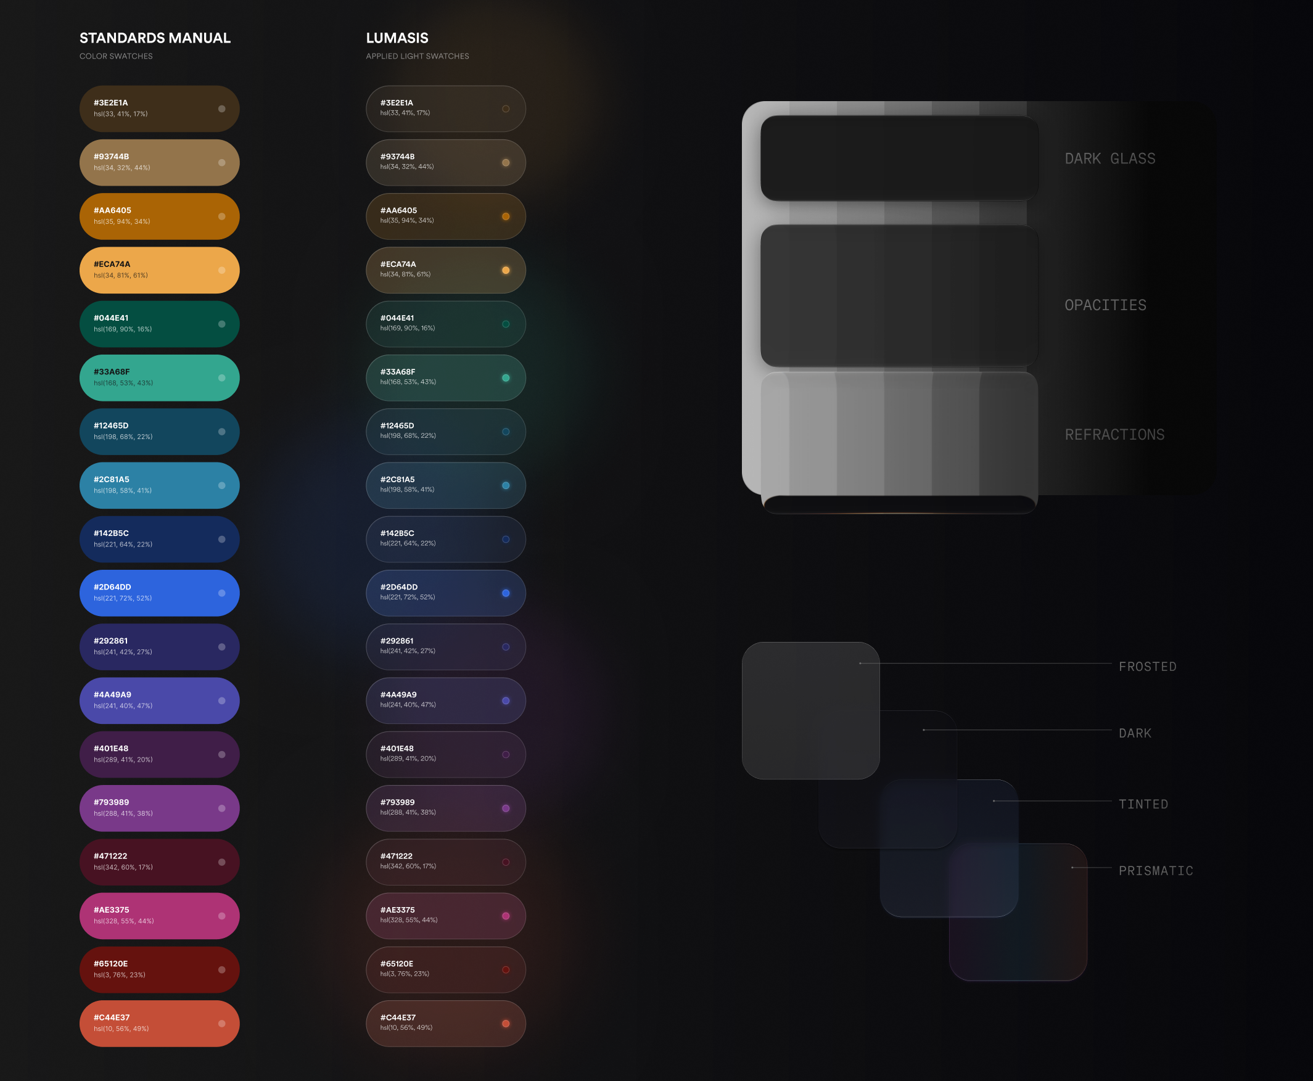Viewport: 1313px width, 1081px height.
Task: Select the Lumasis glass #793989 purple swatch
Action: (x=446, y=808)
